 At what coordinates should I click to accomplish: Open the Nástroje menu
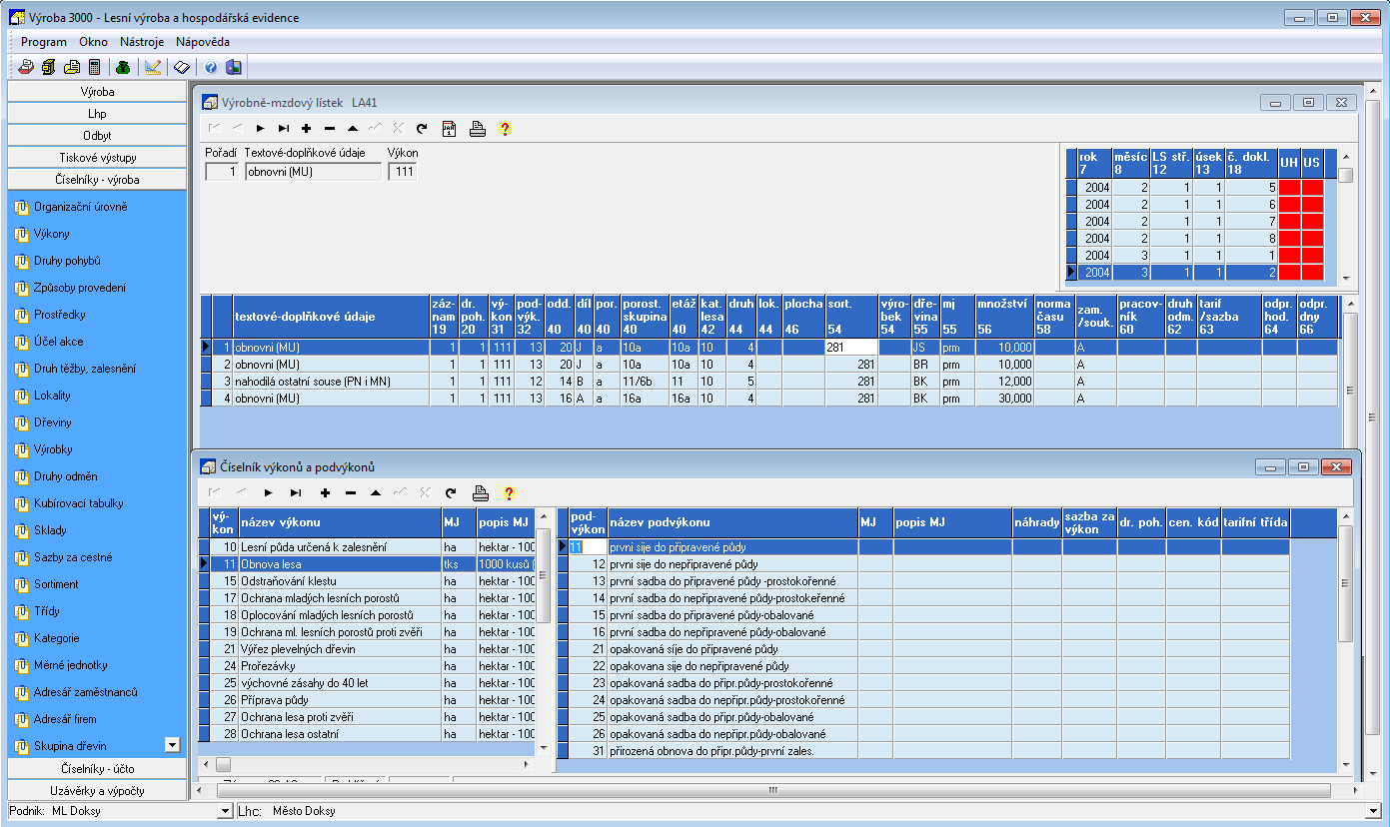(x=142, y=42)
